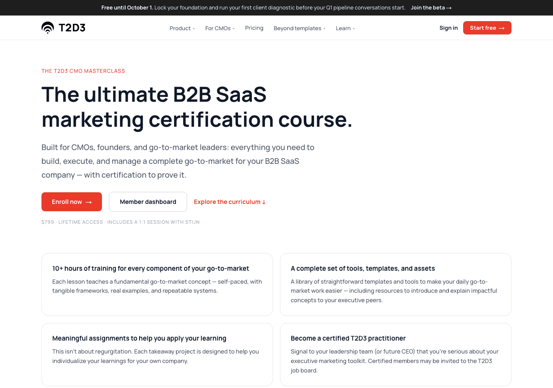Expand the Learn menu
The height and width of the screenshot is (388, 553).
pos(345,28)
